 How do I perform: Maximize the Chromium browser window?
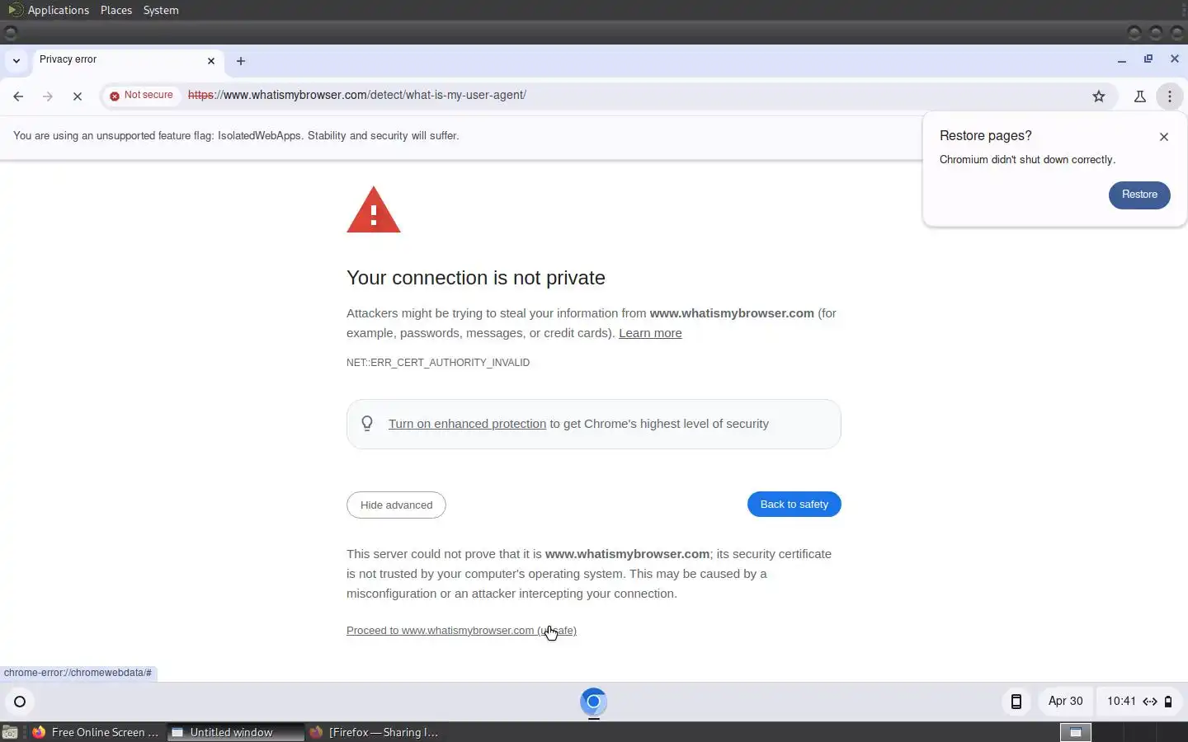(x=1148, y=59)
